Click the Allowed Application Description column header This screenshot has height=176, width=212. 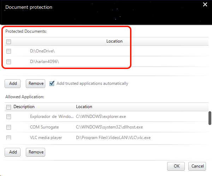click(x=24, y=107)
